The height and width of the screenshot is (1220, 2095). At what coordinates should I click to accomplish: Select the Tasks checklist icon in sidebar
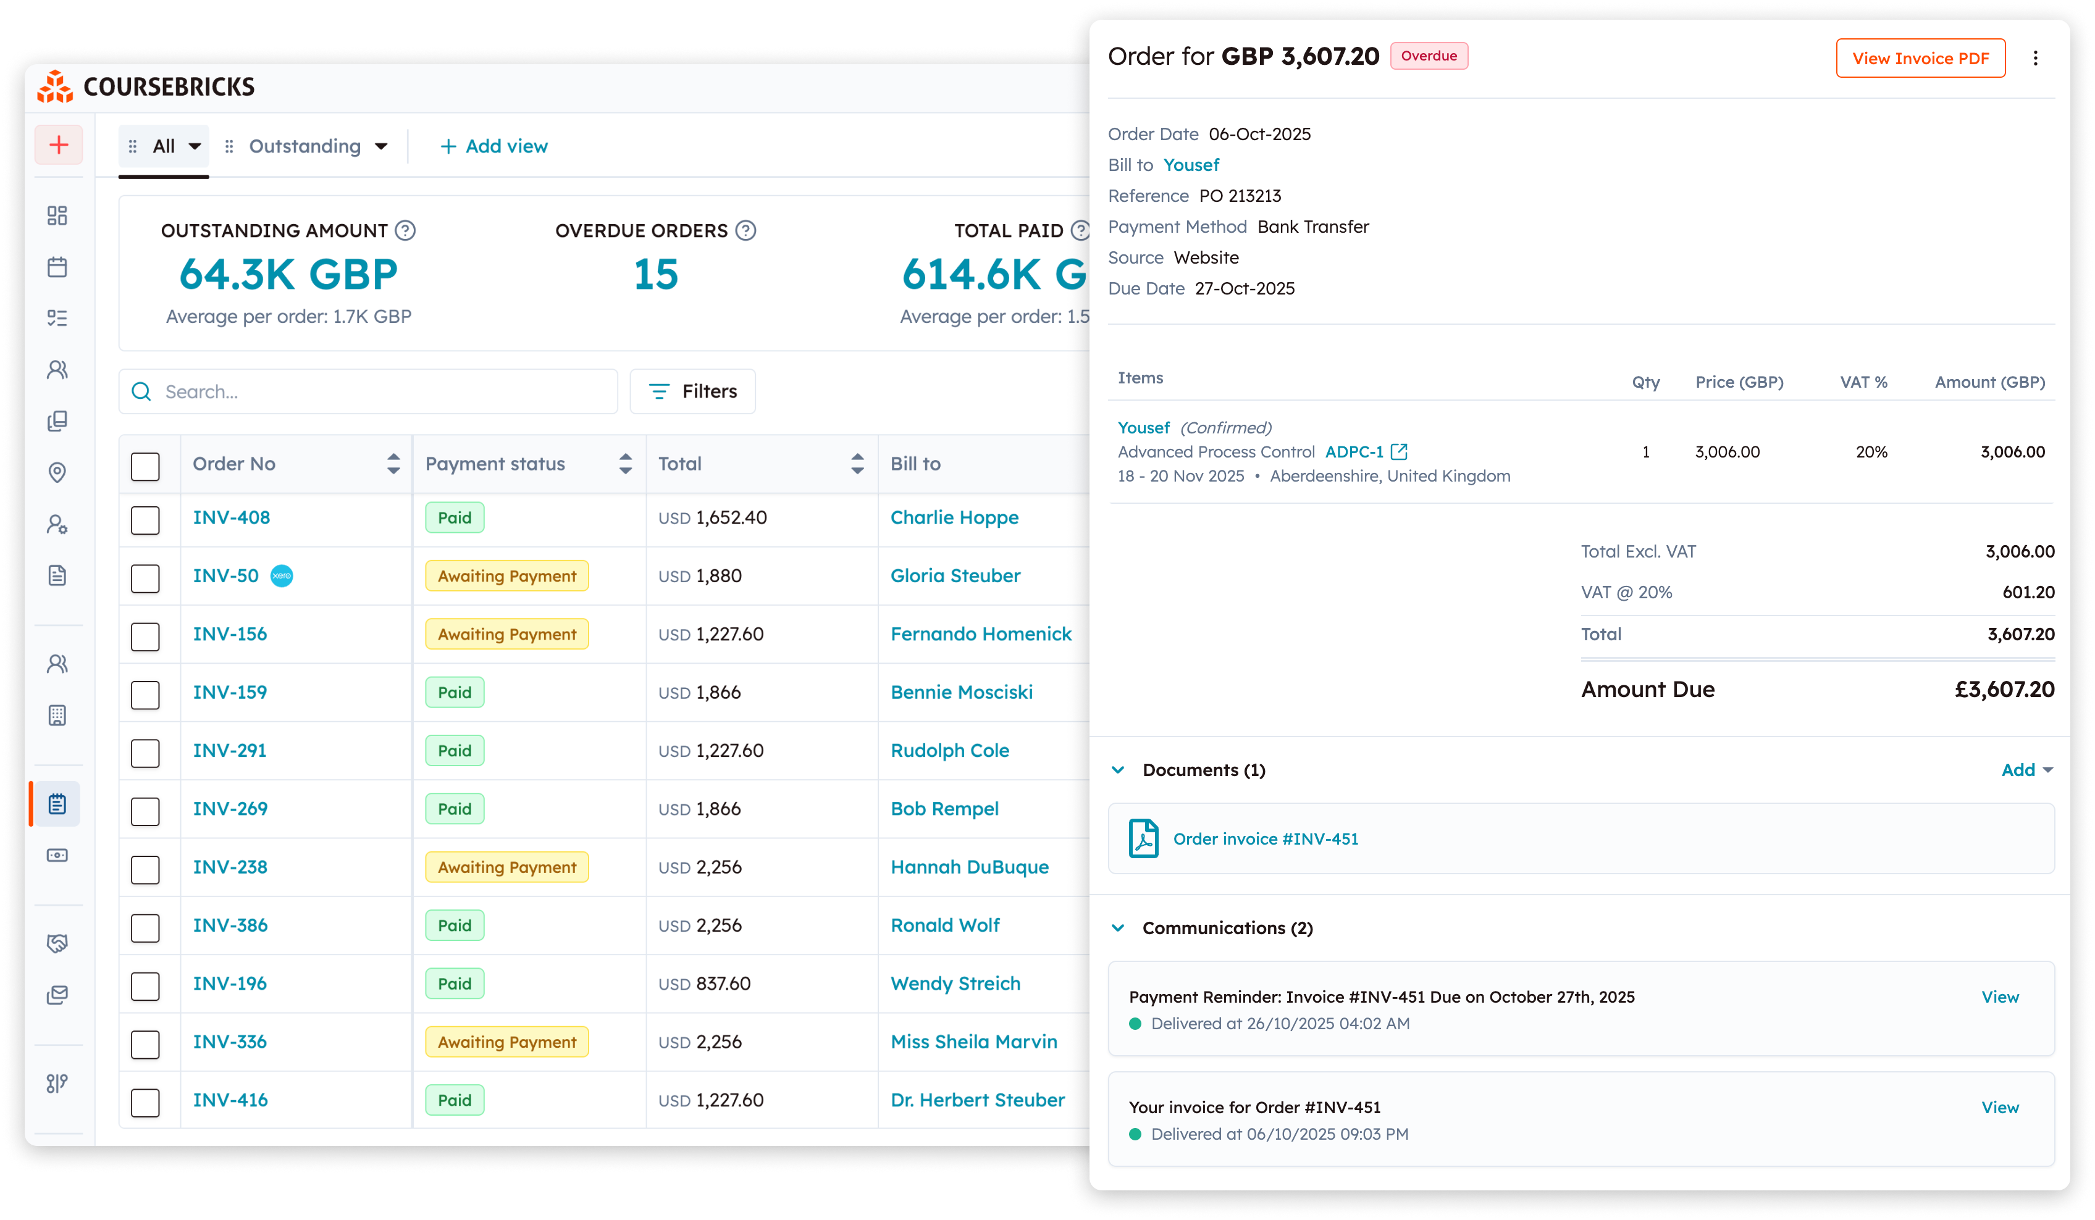(57, 319)
